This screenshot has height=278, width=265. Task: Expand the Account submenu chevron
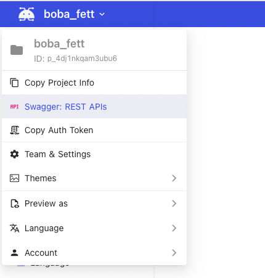point(174,253)
